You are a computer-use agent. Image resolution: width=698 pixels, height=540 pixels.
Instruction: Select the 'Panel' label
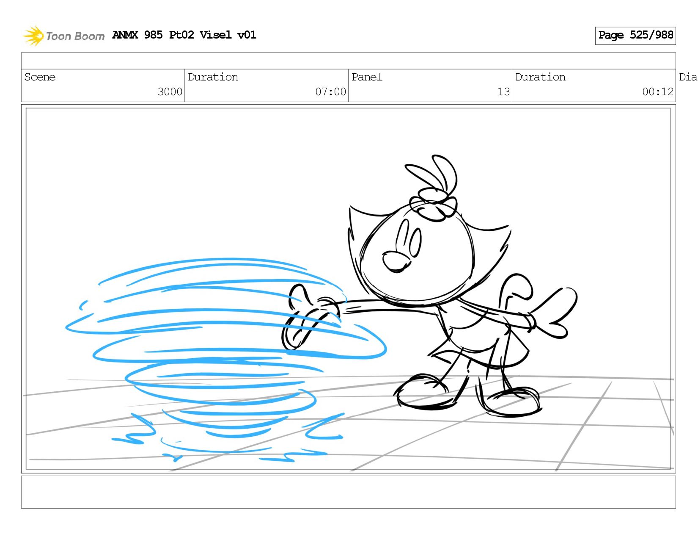(367, 77)
